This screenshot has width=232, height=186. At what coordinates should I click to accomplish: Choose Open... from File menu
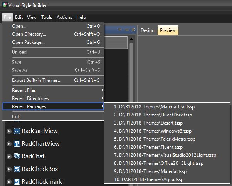point(54,26)
